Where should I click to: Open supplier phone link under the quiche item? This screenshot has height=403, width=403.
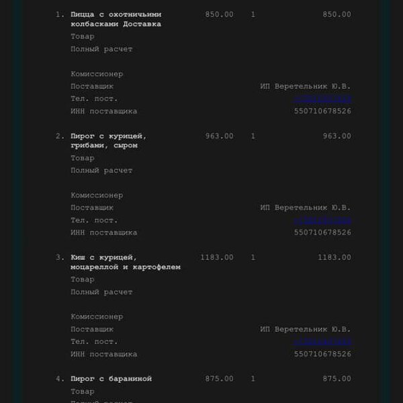pyautogui.click(x=322, y=342)
